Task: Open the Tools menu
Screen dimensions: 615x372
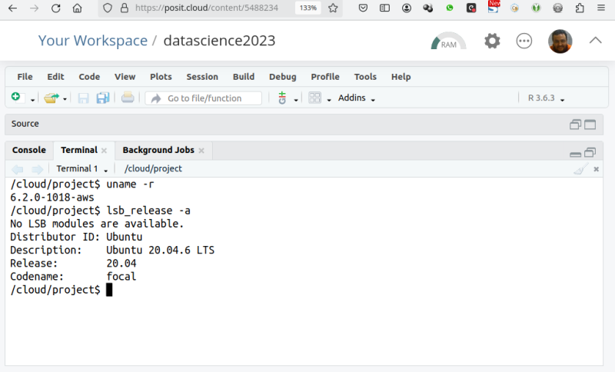Action: [365, 77]
